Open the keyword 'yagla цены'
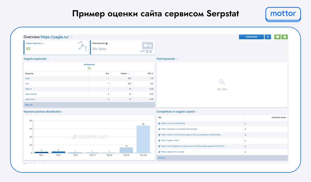311x182 pixels. (30, 99)
